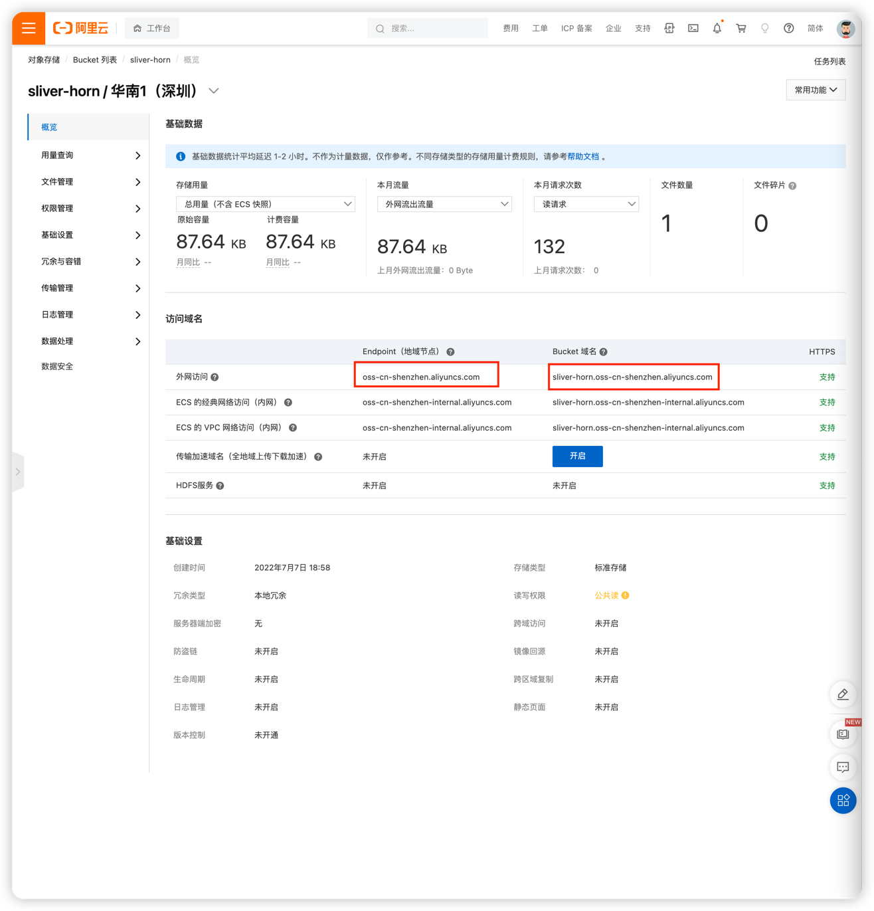Open the orange hamburger main menu
874x911 pixels.
[29, 28]
